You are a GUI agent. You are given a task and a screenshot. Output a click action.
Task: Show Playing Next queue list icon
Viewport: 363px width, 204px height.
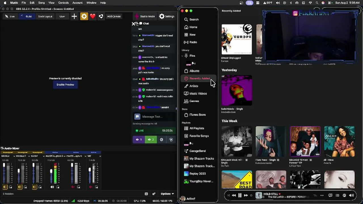[x=337, y=195]
